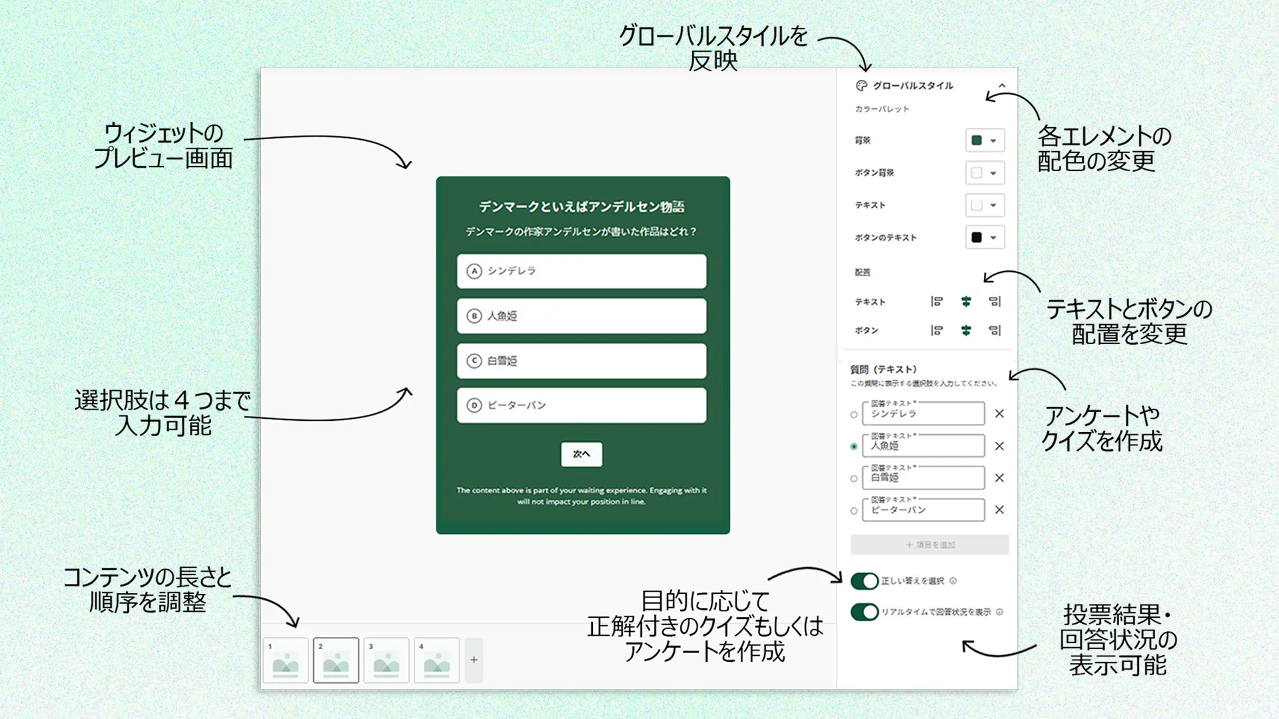
Task: Select right alignment for テキスト
Action: click(994, 301)
